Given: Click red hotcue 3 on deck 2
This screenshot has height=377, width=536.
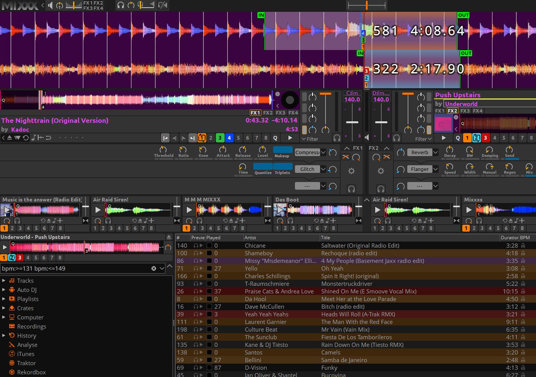Looking at the screenshot, I should (485, 138).
